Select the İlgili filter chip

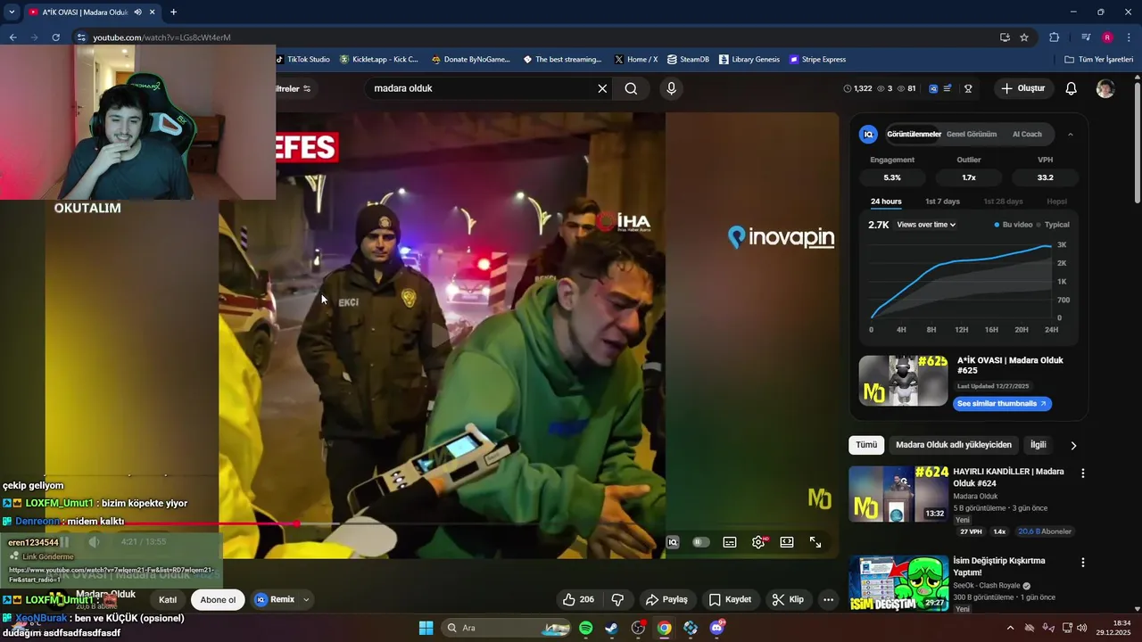coord(1039,445)
